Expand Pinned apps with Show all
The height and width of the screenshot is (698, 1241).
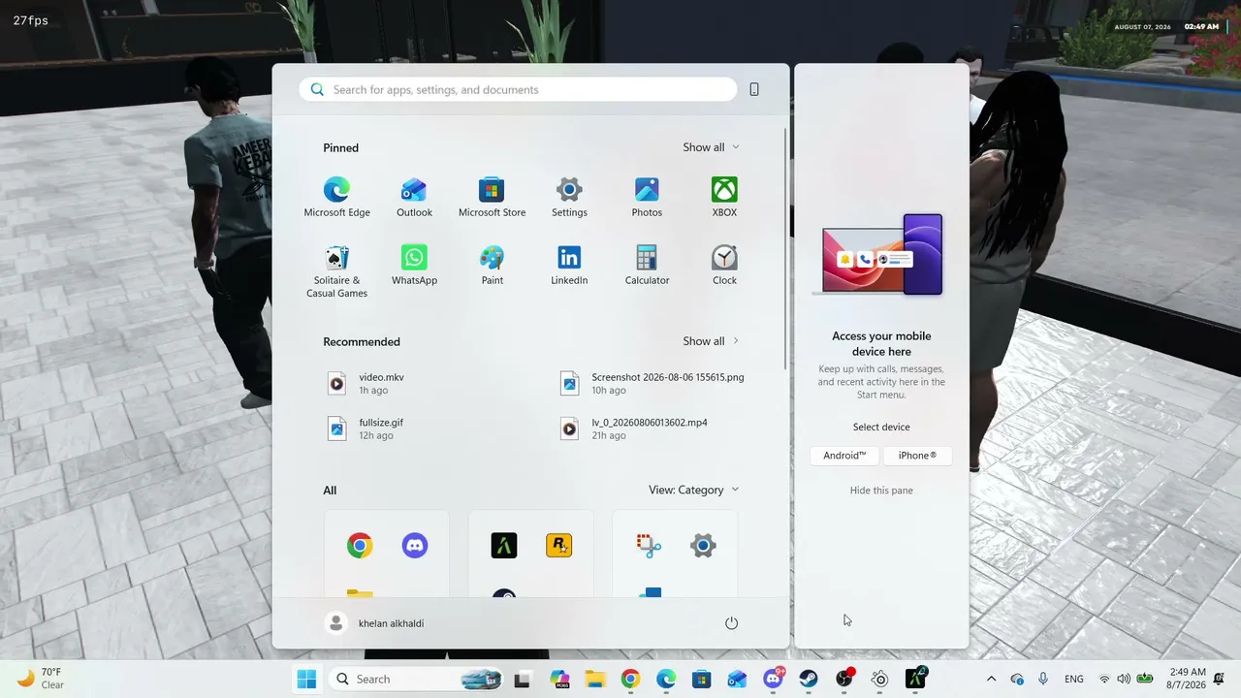tap(712, 147)
